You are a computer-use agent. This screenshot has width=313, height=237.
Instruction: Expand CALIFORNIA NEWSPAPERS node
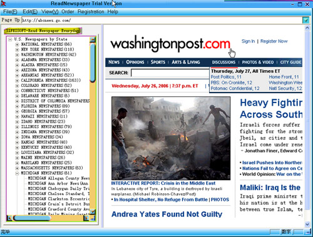17,81
